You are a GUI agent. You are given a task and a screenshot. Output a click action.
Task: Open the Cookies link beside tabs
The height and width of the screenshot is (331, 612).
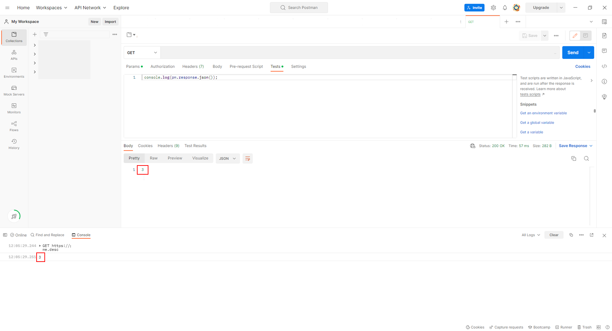pyautogui.click(x=583, y=67)
